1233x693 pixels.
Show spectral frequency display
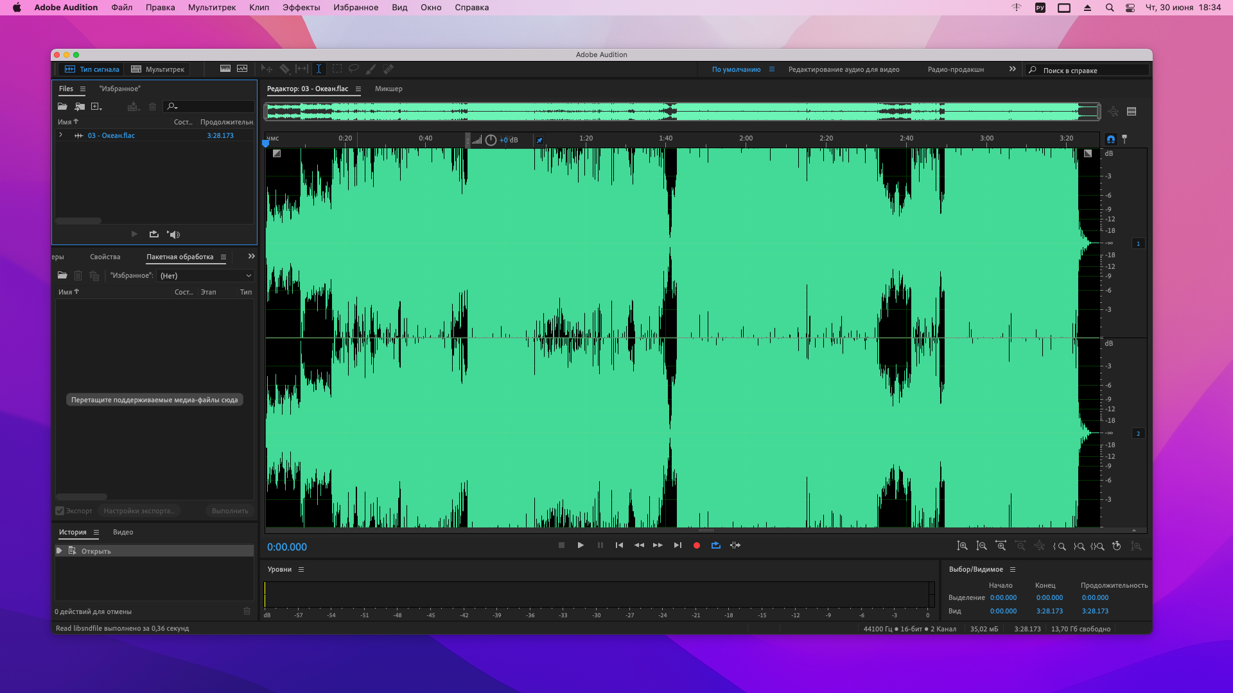(225, 69)
